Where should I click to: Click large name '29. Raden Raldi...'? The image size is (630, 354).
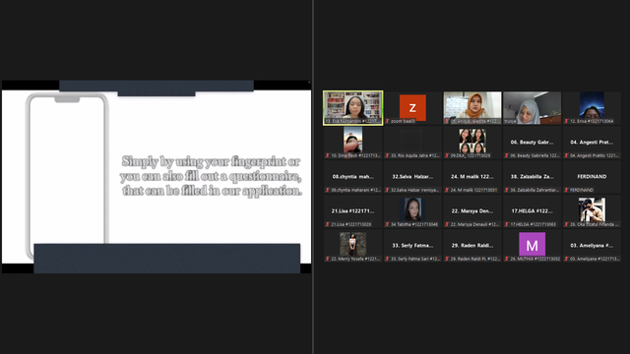(472, 246)
